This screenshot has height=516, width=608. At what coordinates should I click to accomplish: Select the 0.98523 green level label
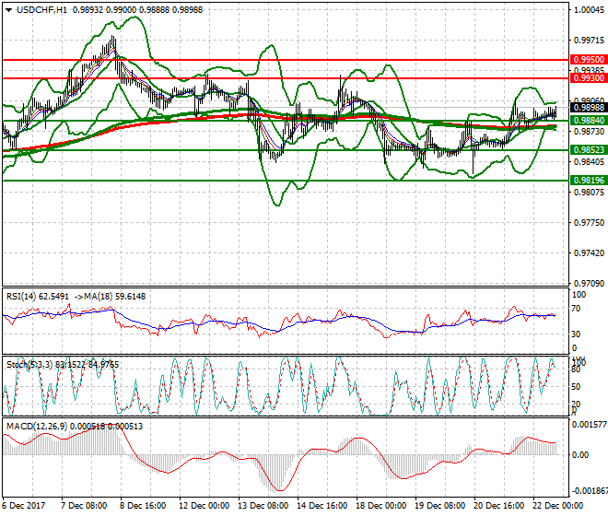pyautogui.click(x=589, y=150)
